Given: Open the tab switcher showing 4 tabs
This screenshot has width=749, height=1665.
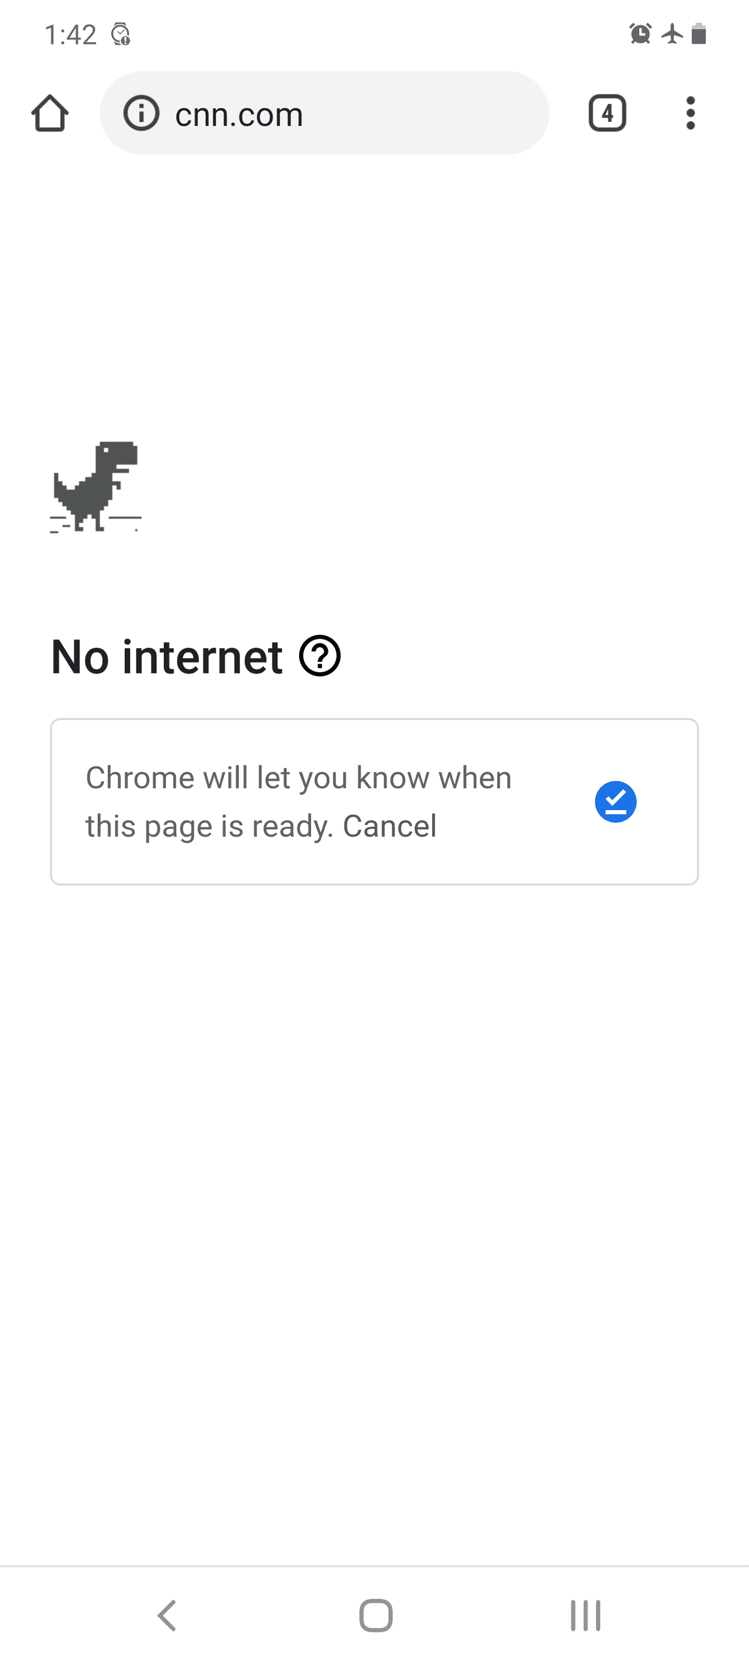Looking at the screenshot, I should (607, 113).
